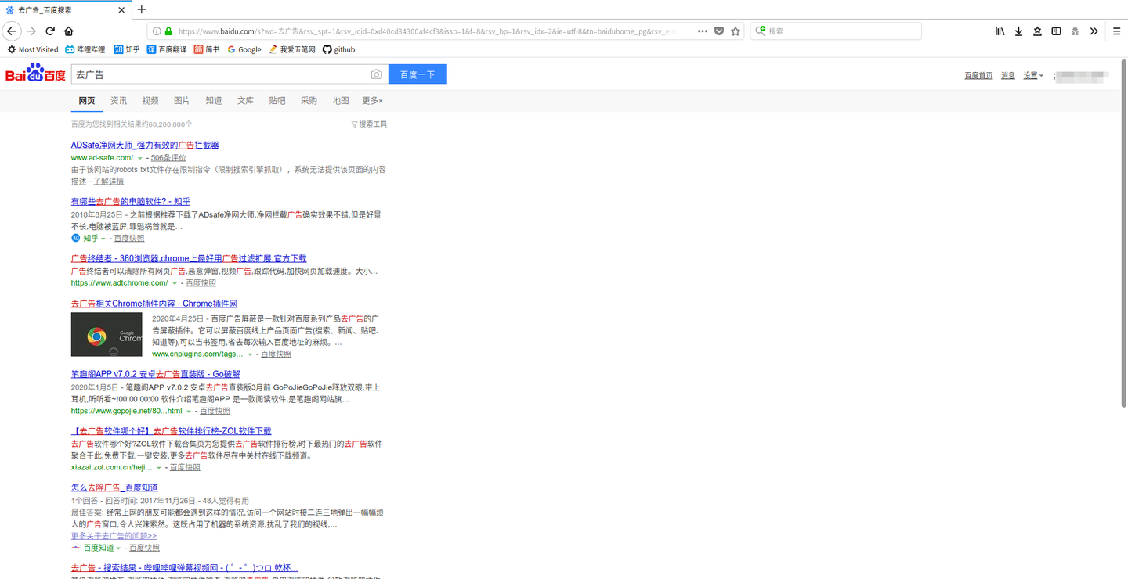This screenshot has height=579, width=1128.
Task: Open a new browser tab
Action: click(x=141, y=9)
